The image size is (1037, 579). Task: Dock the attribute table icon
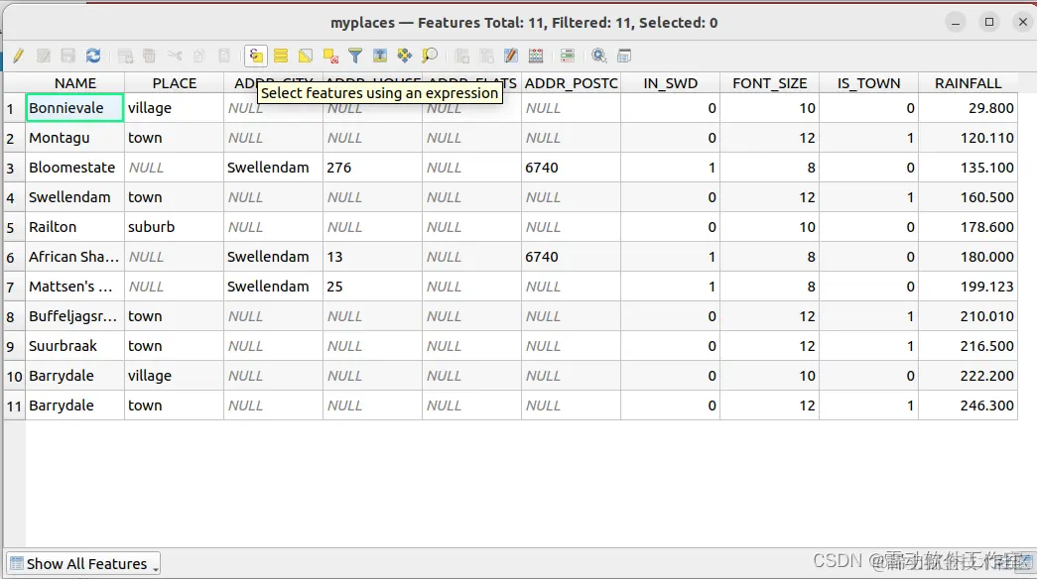623,57
